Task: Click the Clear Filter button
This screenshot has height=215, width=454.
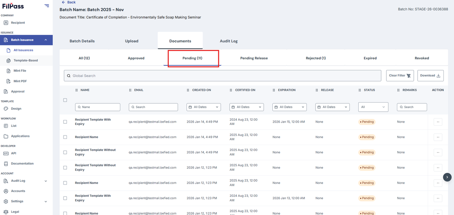Action: click(400, 75)
